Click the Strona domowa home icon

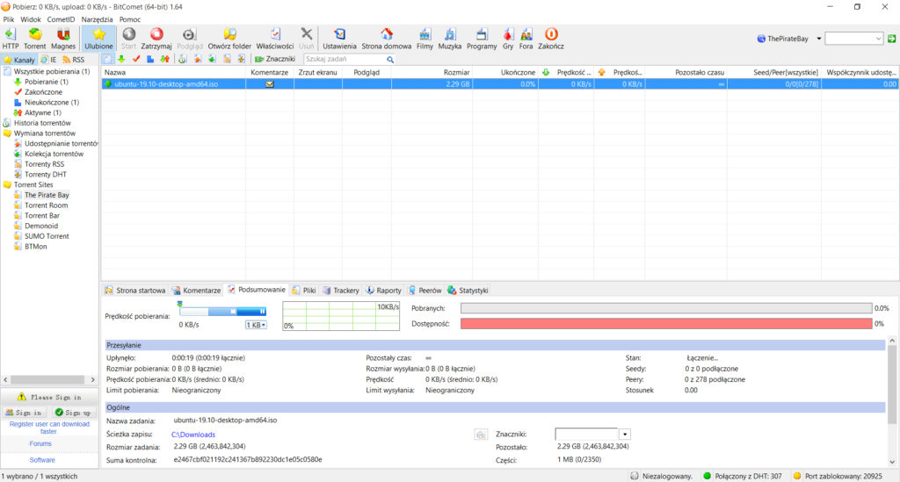tap(386, 38)
